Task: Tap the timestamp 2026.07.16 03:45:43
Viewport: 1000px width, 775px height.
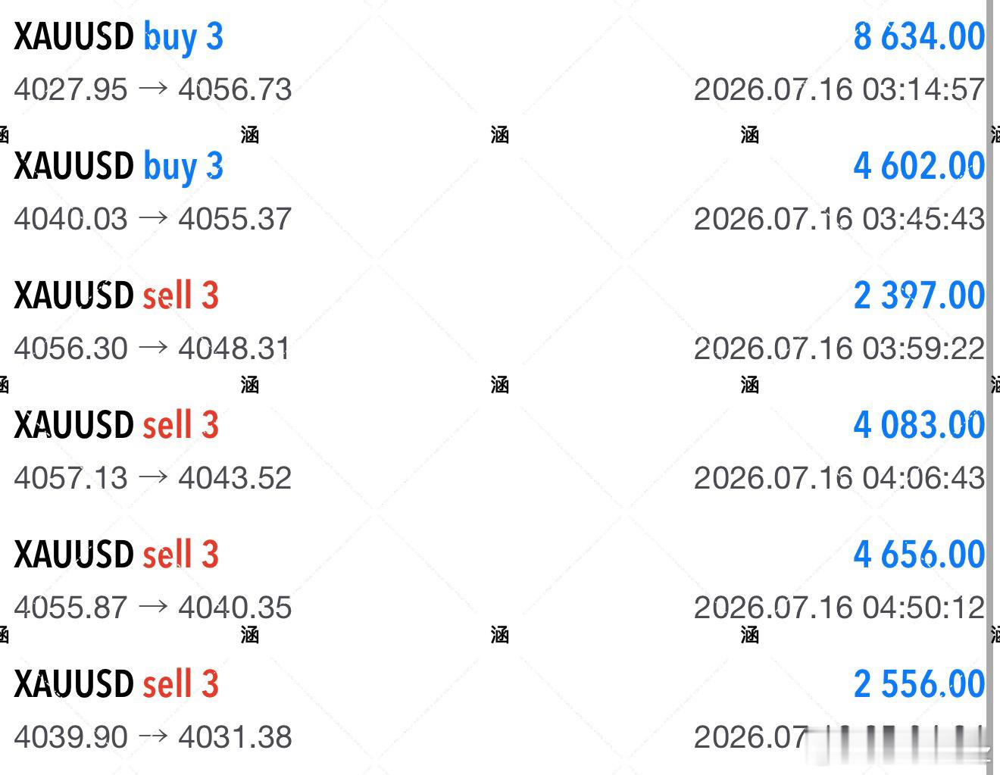Action: (x=839, y=219)
